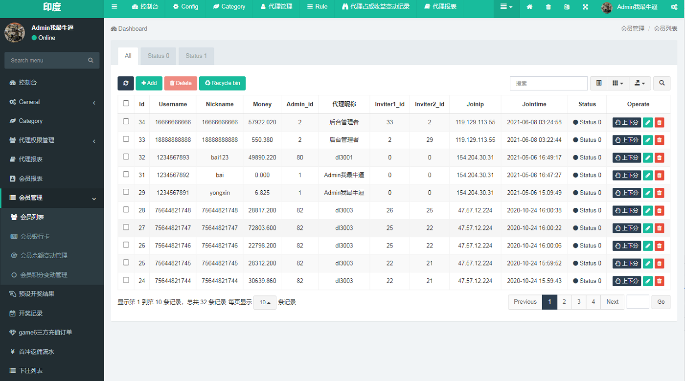
Task: Expand the 代理权限管理 sidebar menu
Action: [x=52, y=140]
